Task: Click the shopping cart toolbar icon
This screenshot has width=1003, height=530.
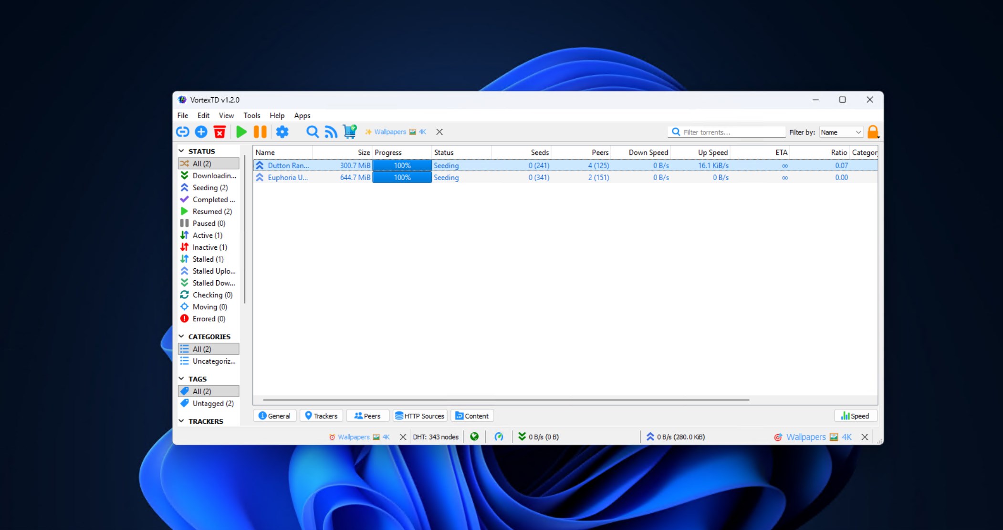Action: [x=350, y=132]
